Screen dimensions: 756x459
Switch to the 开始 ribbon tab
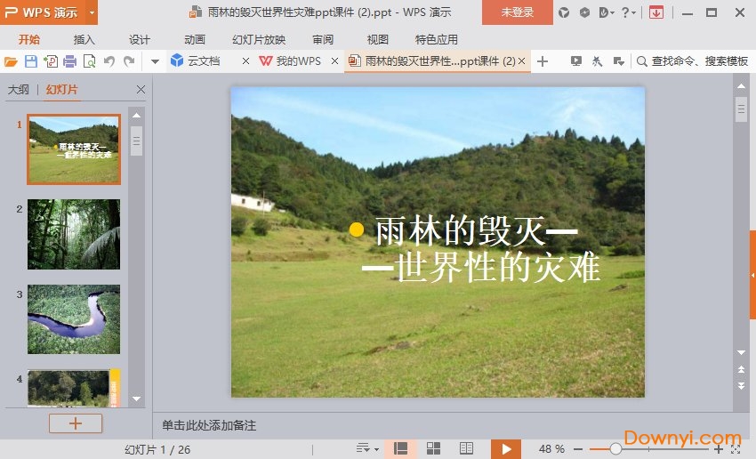29,39
